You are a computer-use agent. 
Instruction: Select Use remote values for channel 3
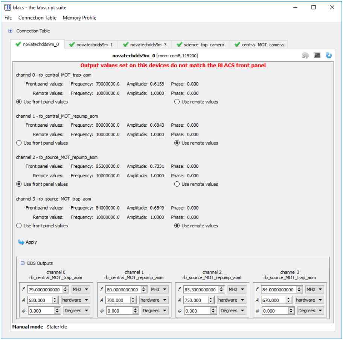point(177,226)
